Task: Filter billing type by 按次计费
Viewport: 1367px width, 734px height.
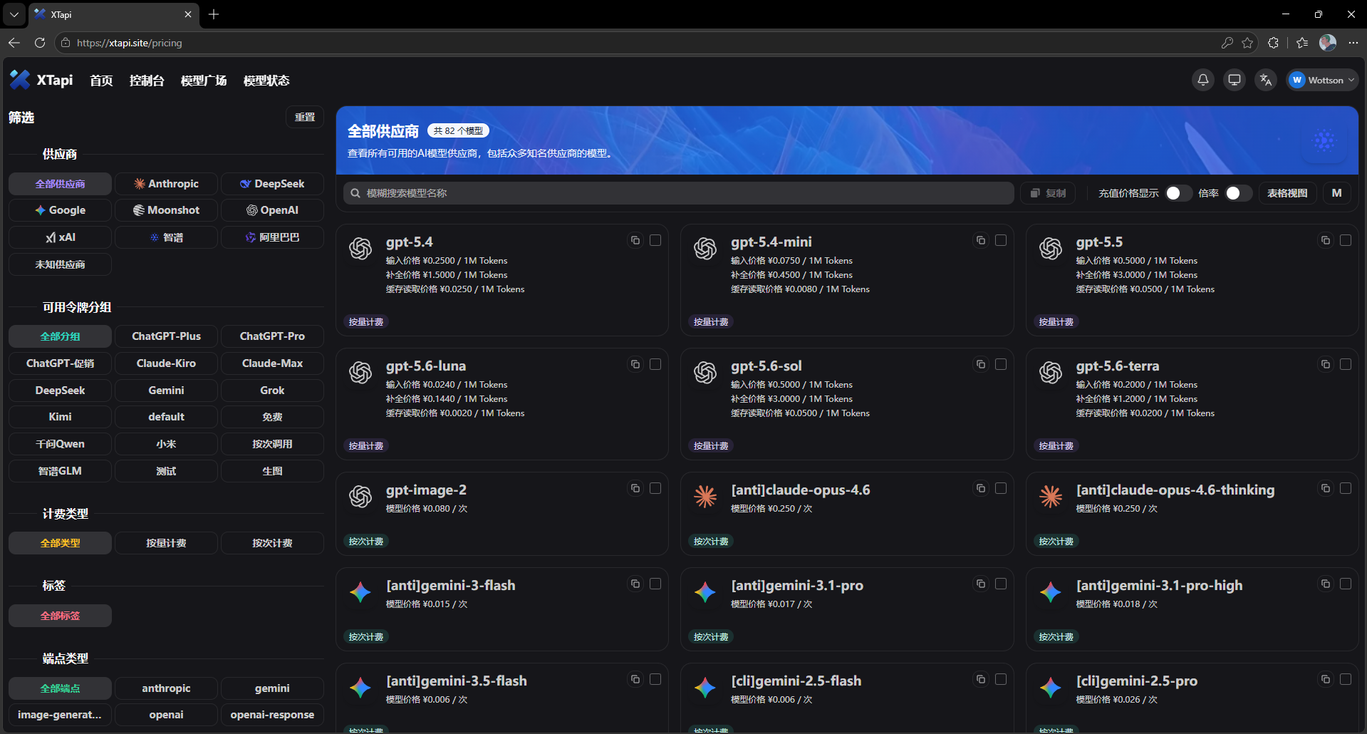Action: tap(272, 543)
